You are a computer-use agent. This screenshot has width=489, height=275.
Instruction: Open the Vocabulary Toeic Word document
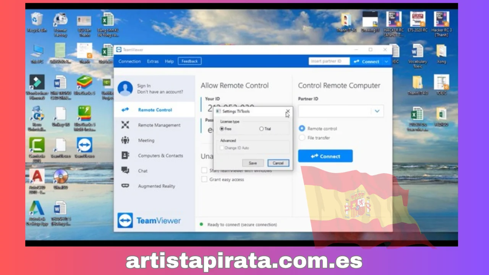pos(418,56)
